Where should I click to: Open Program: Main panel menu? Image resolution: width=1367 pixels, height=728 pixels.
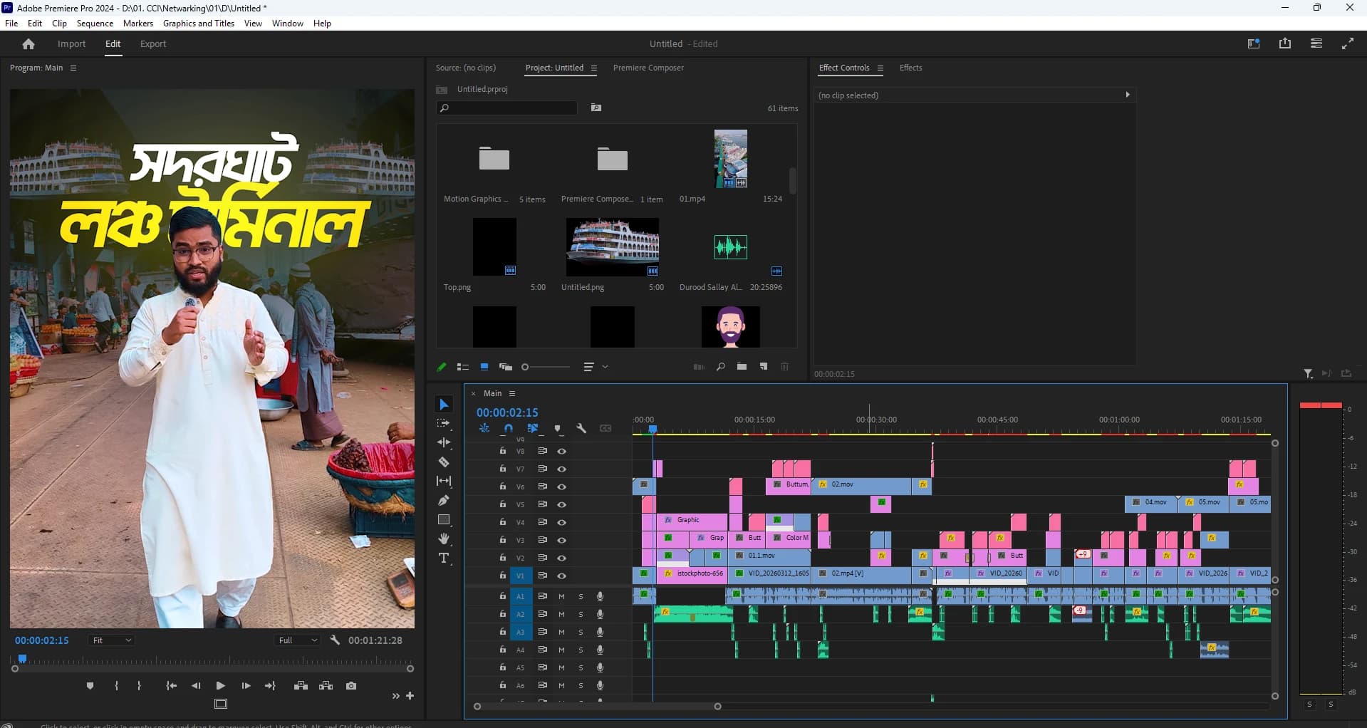click(73, 68)
